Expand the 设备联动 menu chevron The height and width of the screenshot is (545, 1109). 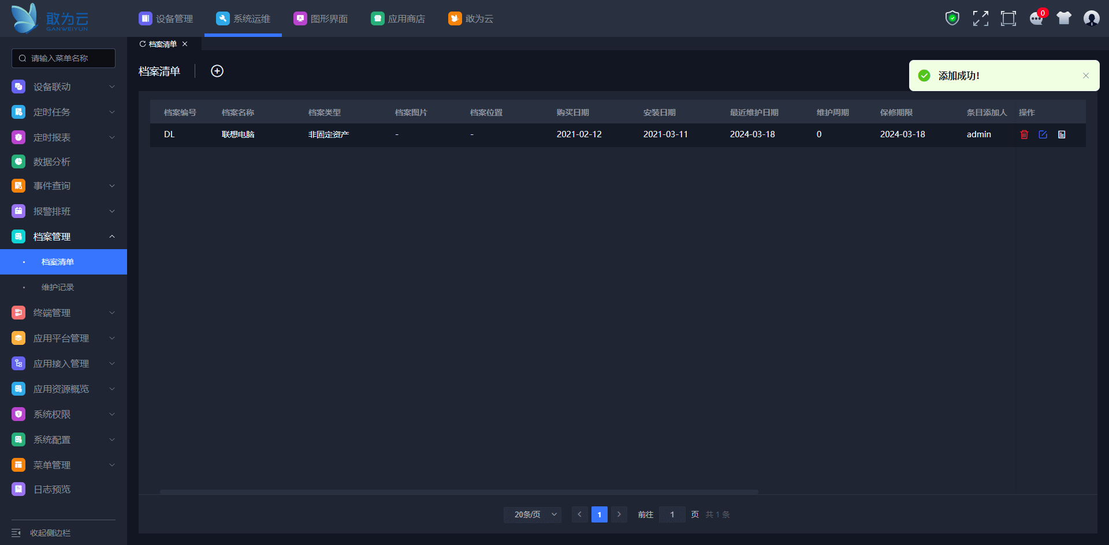pyautogui.click(x=112, y=87)
